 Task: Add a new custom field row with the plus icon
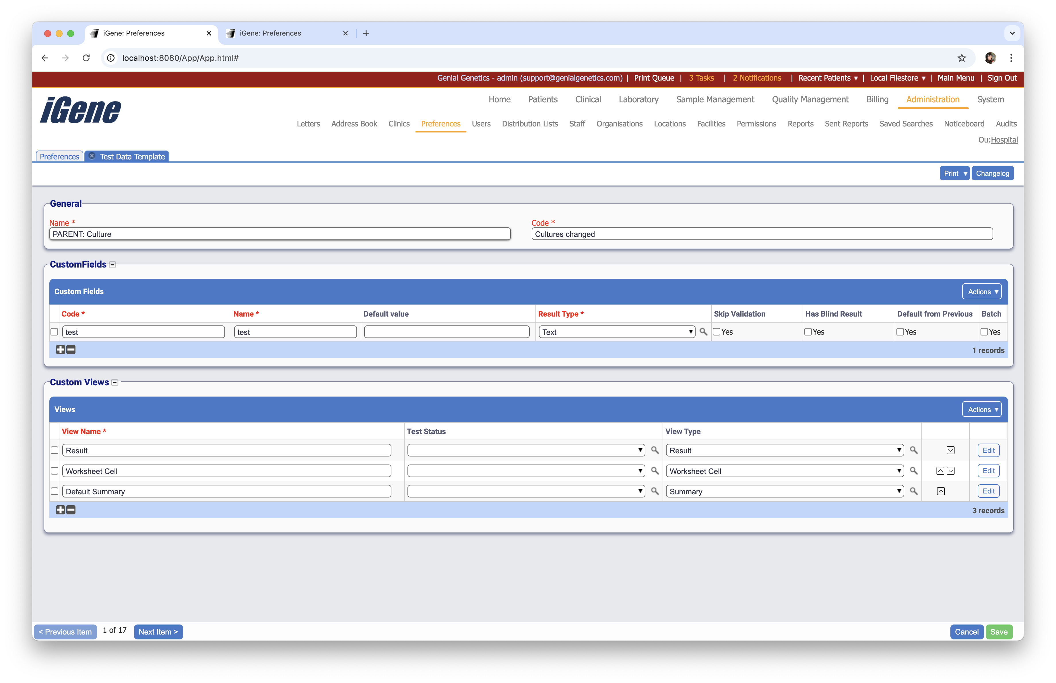[61, 350]
